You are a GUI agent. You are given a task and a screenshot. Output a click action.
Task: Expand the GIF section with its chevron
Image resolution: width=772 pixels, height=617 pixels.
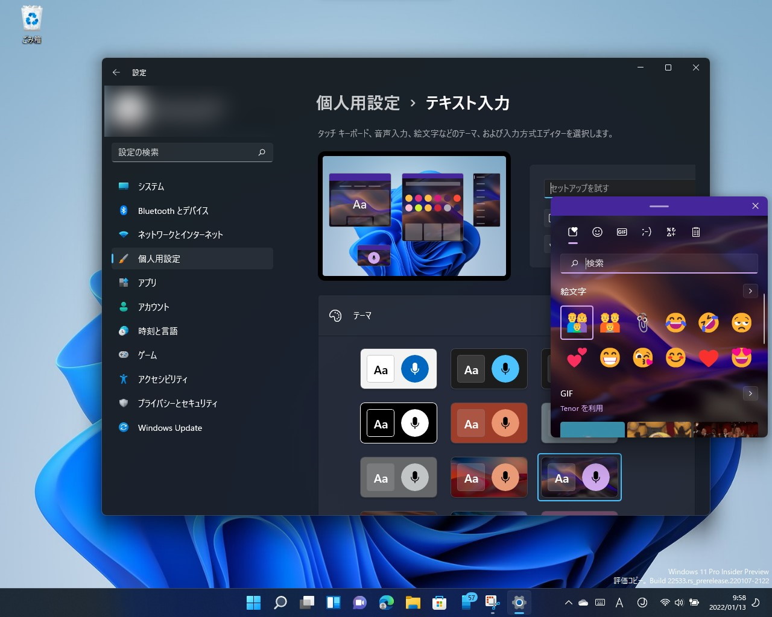pos(750,393)
